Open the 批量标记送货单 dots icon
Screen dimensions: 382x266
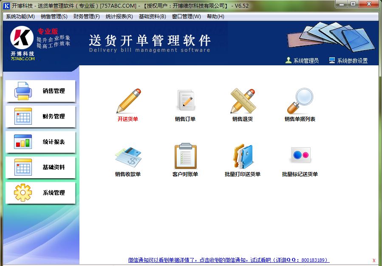coord(301,155)
